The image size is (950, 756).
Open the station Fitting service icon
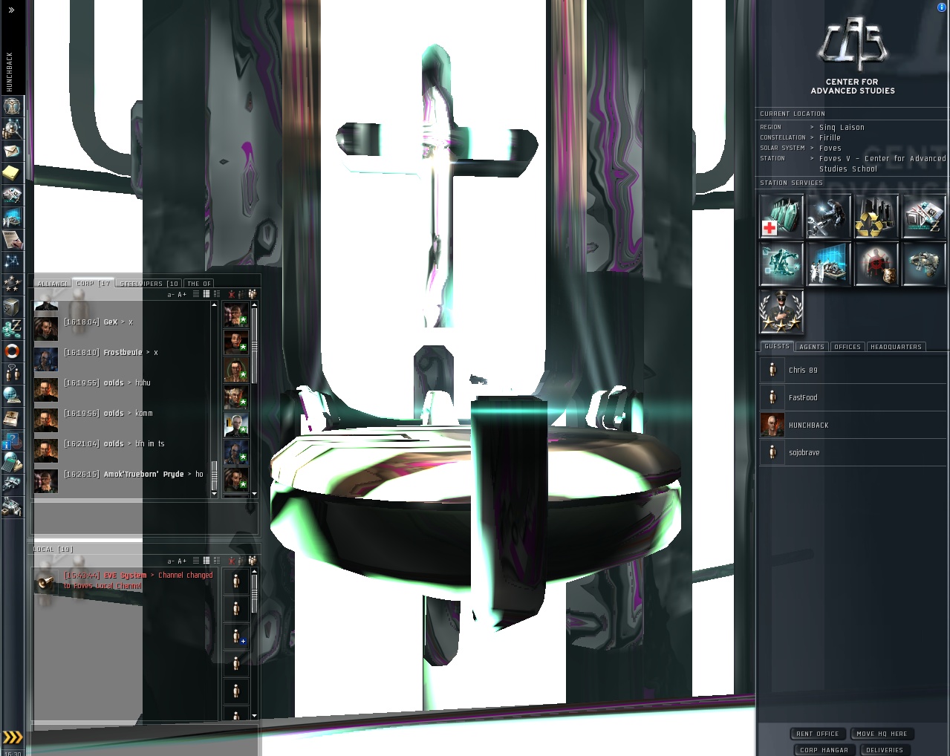click(781, 264)
